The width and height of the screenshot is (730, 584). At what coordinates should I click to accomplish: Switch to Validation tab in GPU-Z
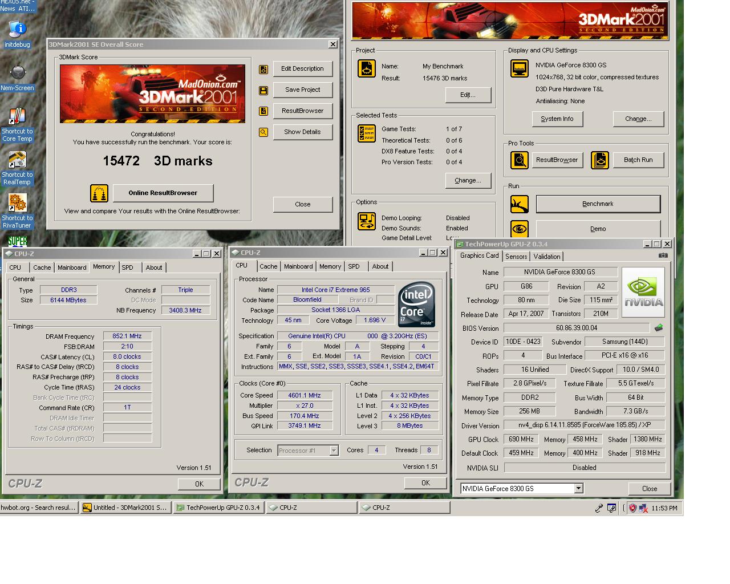click(x=547, y=257)
